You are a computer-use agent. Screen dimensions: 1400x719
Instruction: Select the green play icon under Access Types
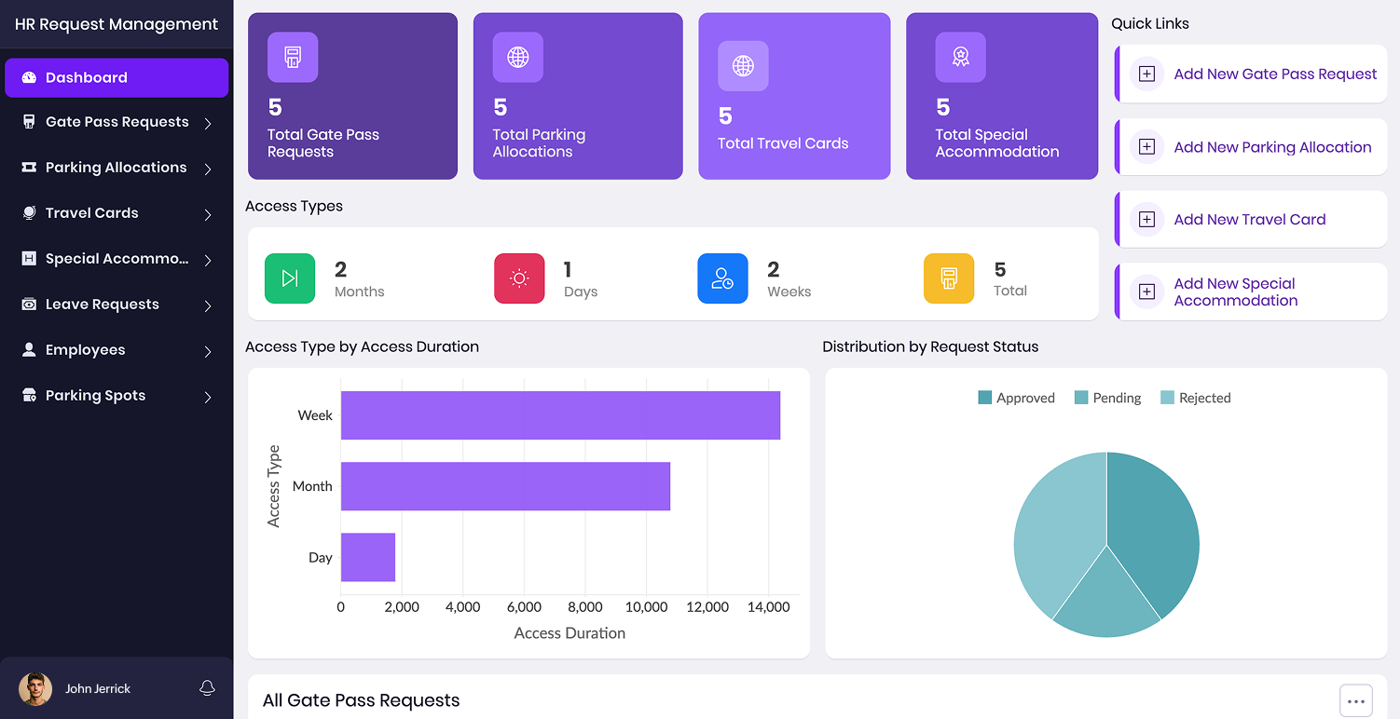pos(290,278)
